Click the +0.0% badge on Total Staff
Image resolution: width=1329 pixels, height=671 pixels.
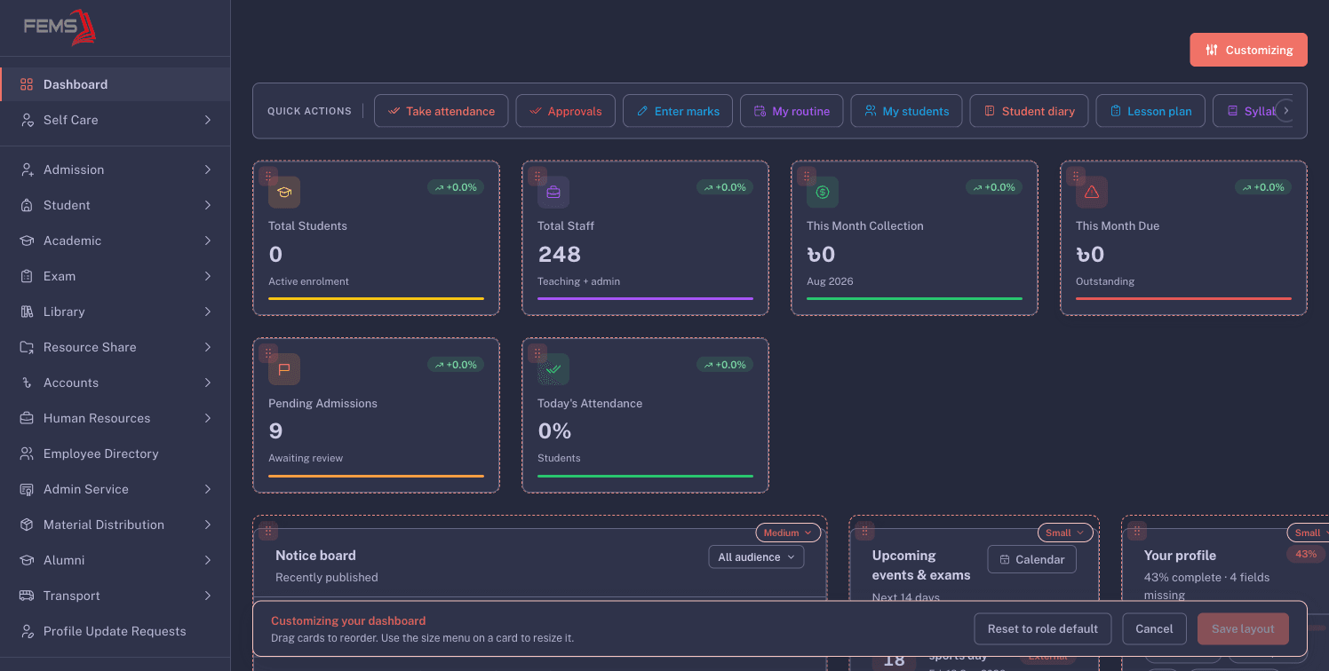(725, 187)
